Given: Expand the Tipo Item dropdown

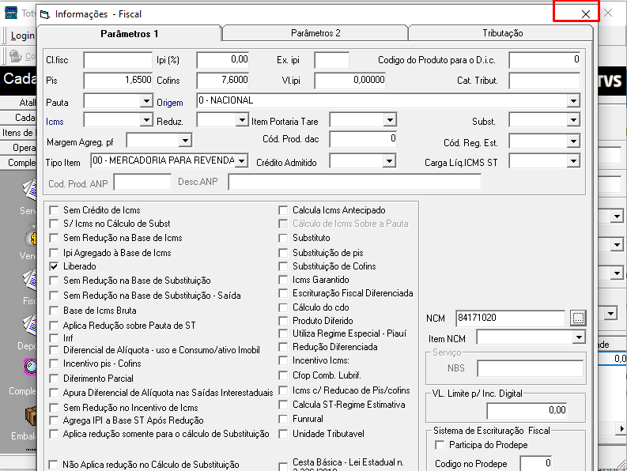Looking at the screenshot, I should click(241, 161).
